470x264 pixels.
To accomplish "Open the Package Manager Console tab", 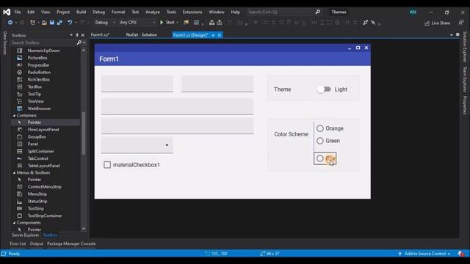I will 71,243.
